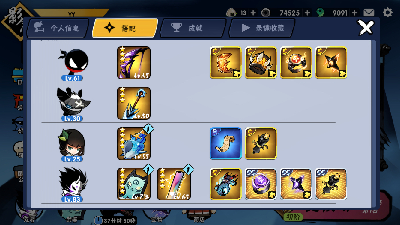400x225 pixels.
Task: Select the rainbow blade weapon Lv.65
Action: coord(174,184)
